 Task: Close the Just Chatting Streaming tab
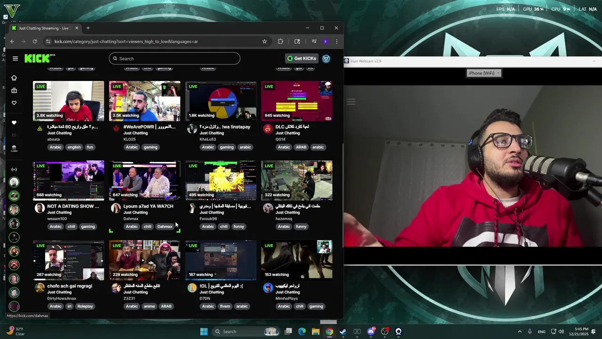pos(77,28)
